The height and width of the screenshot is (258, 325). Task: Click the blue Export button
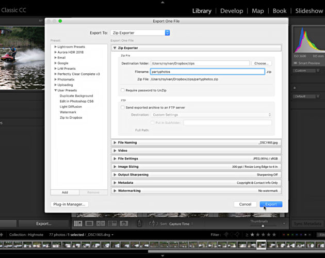(x=271, y=204)
